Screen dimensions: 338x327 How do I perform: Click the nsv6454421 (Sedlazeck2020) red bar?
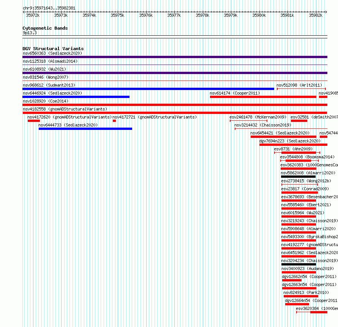click(x=283, y=137)
